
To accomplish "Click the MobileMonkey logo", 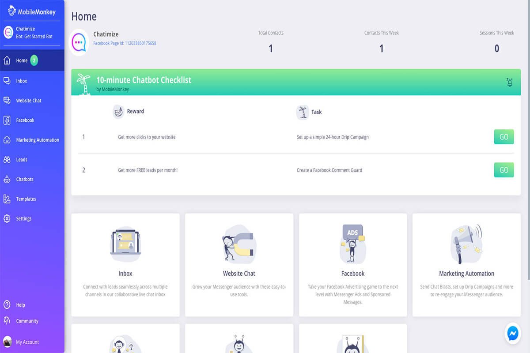I will (x=32, y=11).
